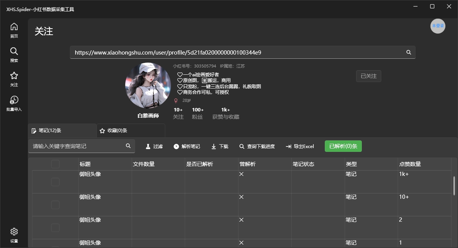Click the table vertical scrollbar thumb
458x248 pixels.
coord(454,186)
